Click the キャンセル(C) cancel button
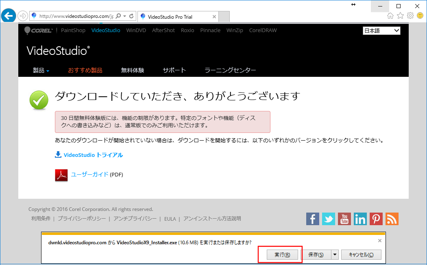 click(x=361, y=255)
